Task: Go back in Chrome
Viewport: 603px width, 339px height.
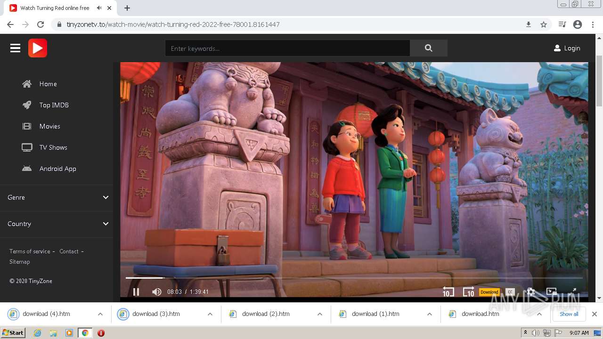Action: point(10,24)
